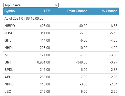Open the BNT symbol link

[8, 62]
